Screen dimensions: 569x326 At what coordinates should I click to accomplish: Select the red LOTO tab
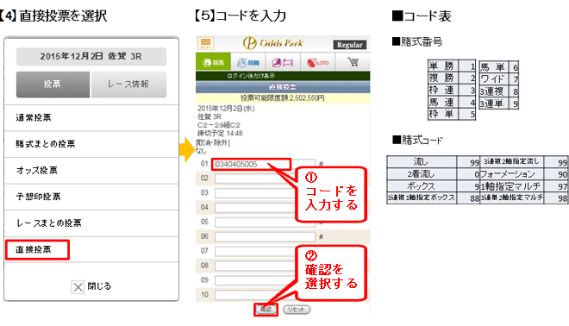pos(318,62)
